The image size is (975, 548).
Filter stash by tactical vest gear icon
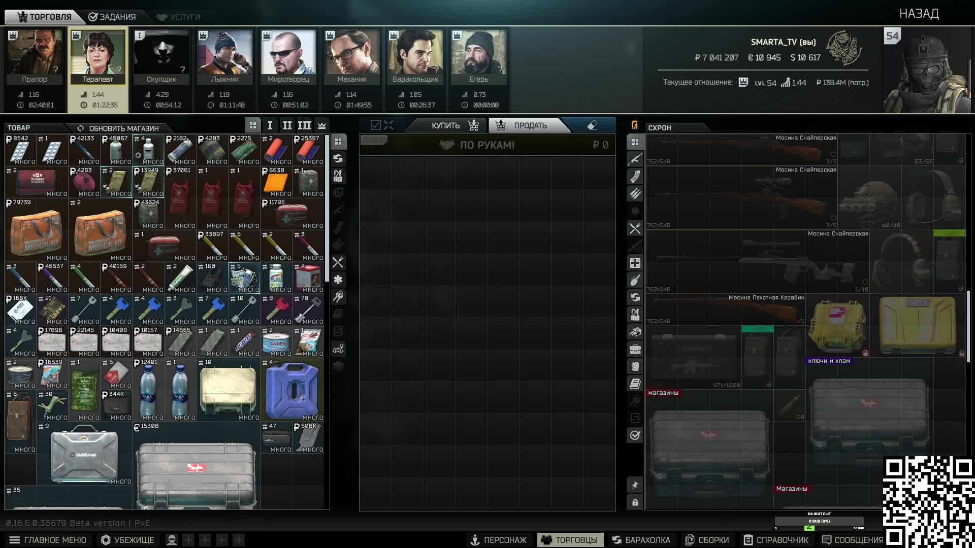635,315
